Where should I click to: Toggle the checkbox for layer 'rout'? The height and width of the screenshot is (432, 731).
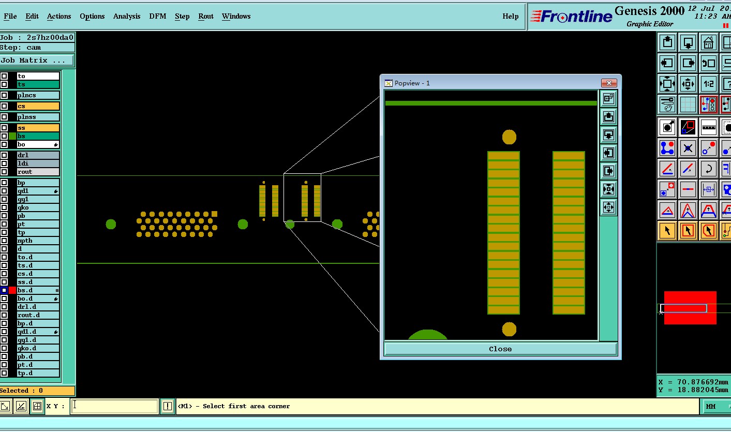coord(4,172)
